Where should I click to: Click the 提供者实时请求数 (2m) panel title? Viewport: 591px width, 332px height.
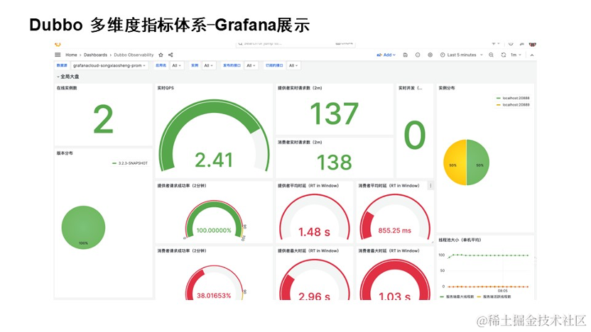tap(300, 88)
